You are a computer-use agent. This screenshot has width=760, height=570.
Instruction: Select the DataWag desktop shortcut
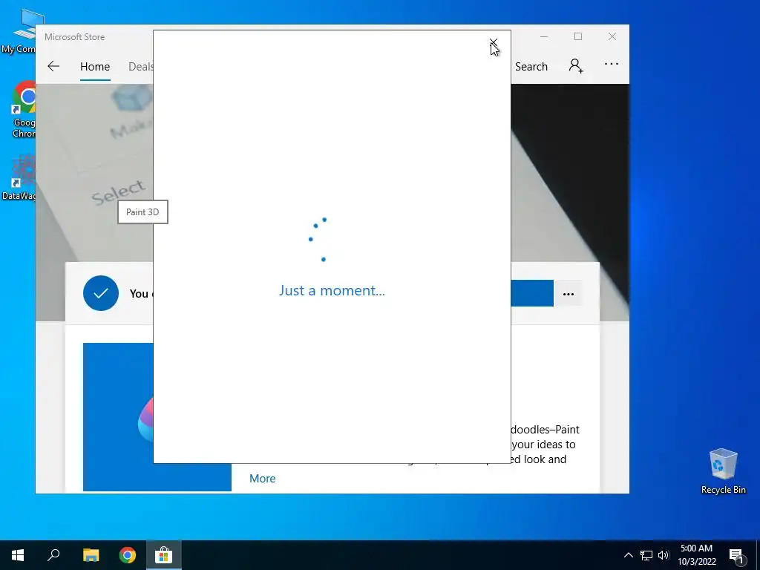coord(19,177)
